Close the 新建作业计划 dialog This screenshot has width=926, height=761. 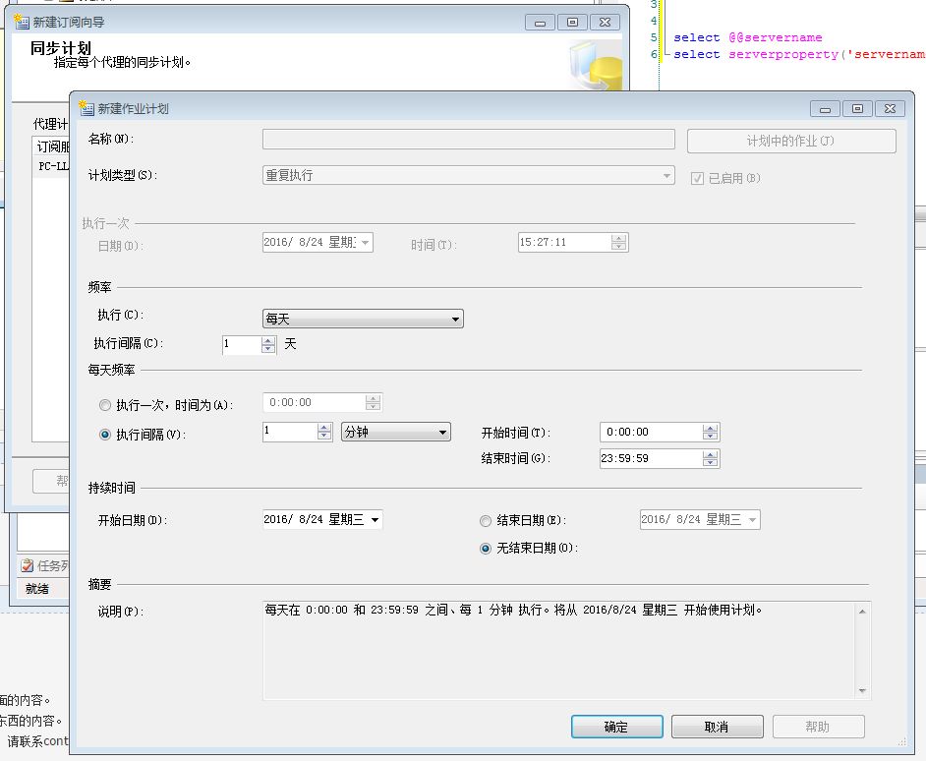(890, 109)
